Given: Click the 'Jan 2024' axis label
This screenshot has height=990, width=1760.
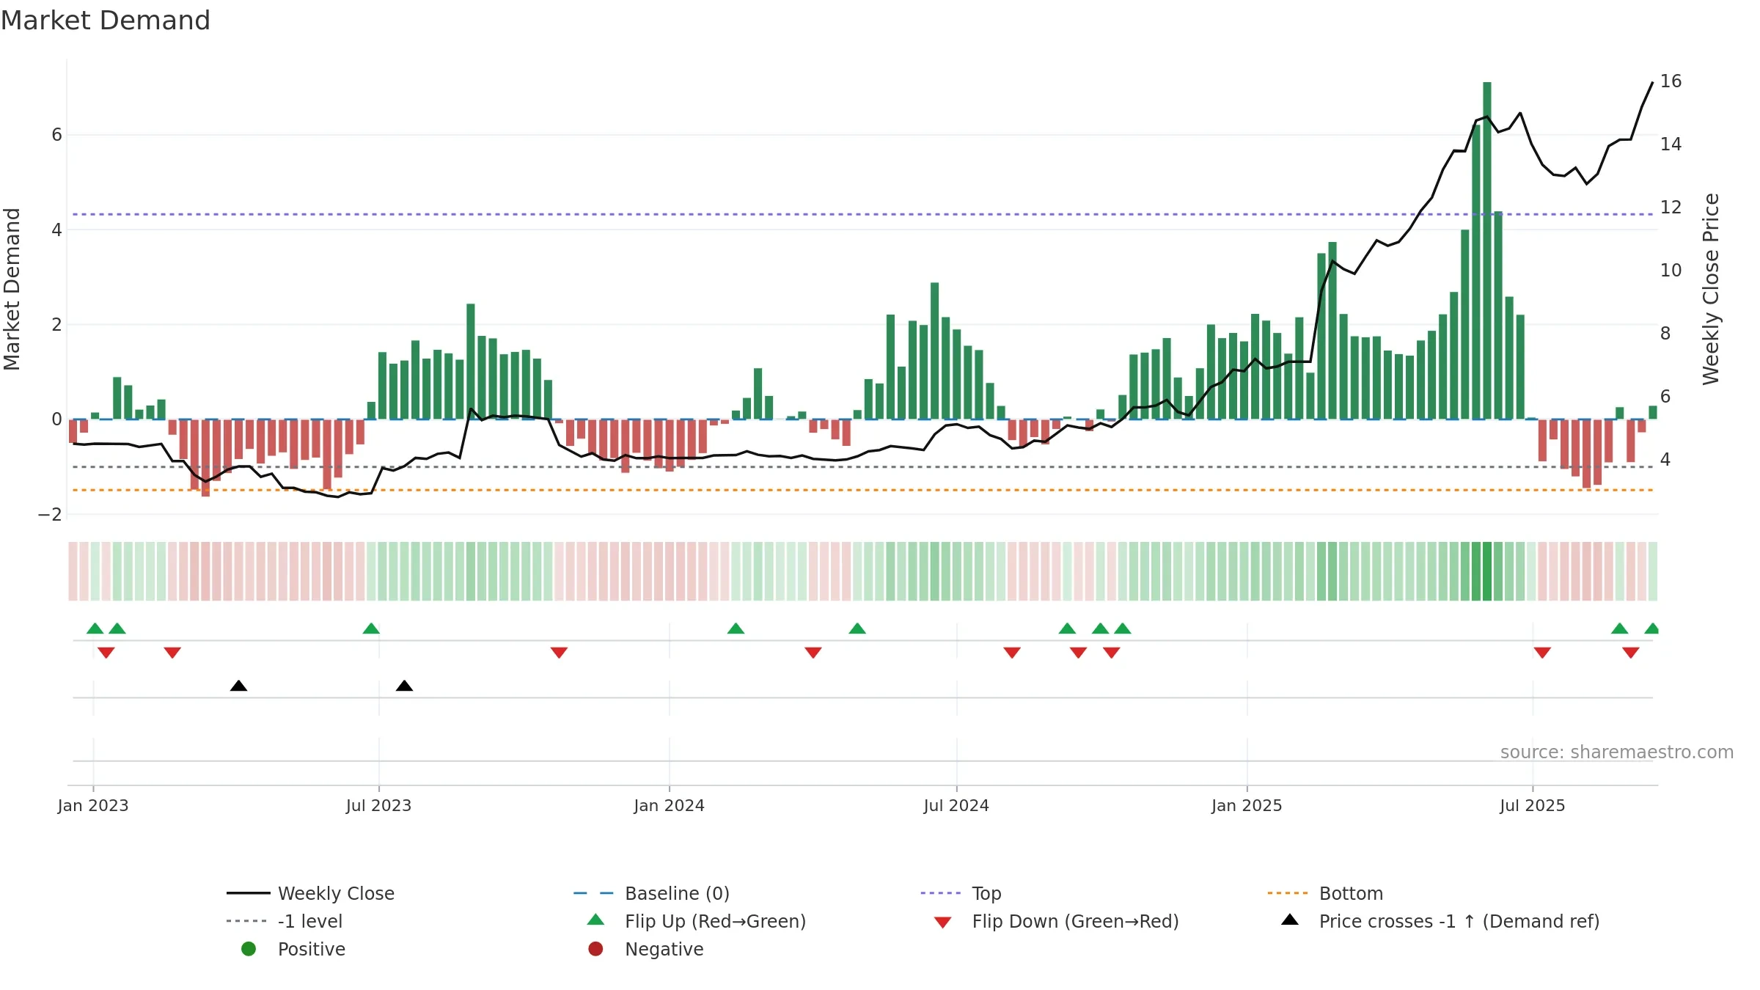Looking at the screenshot, I should point(669,805).
